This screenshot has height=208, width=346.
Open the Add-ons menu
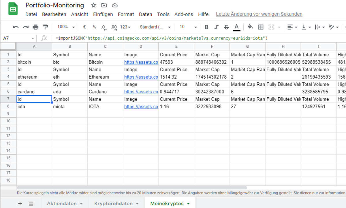184,14
